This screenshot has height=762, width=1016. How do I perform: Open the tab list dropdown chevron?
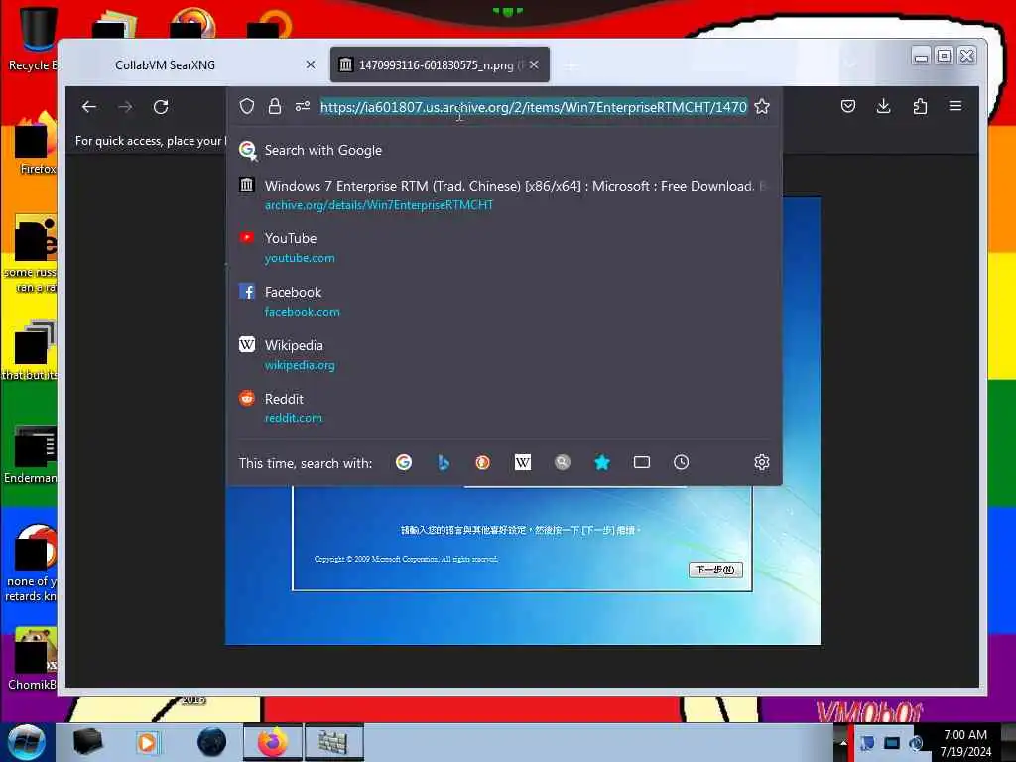pos(849,64)
